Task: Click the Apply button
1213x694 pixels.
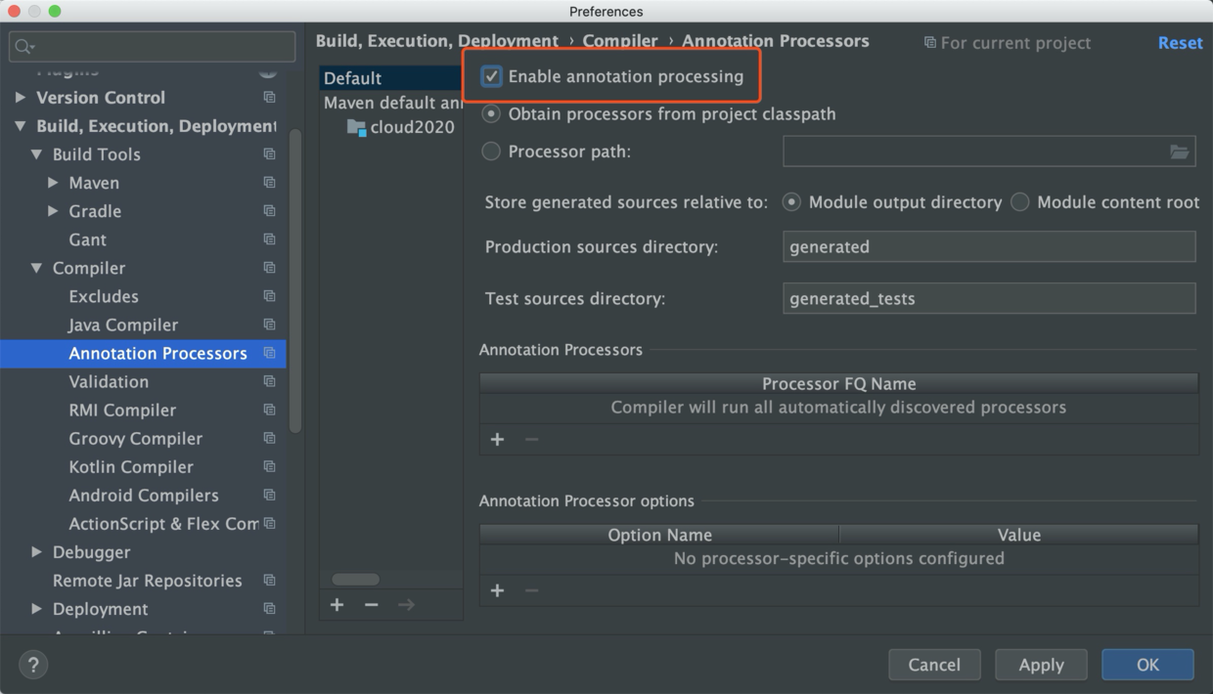Action: 1041,665
